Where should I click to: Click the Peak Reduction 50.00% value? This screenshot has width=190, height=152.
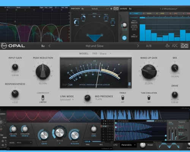[43, 84]
